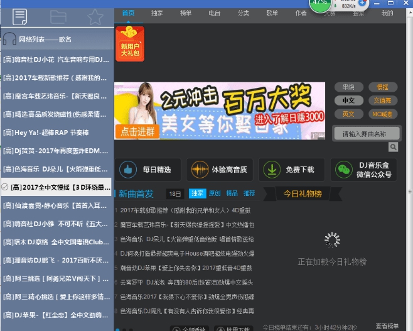
Task: Click the download arrow icon of 免费下载
Action: [x=272, y=170]
